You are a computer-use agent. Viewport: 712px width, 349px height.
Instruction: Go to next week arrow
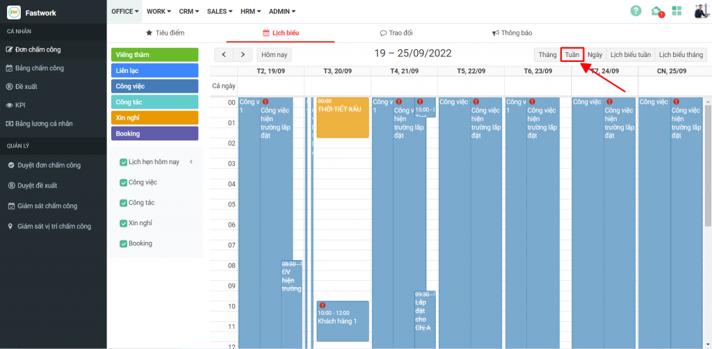[242, 54]
